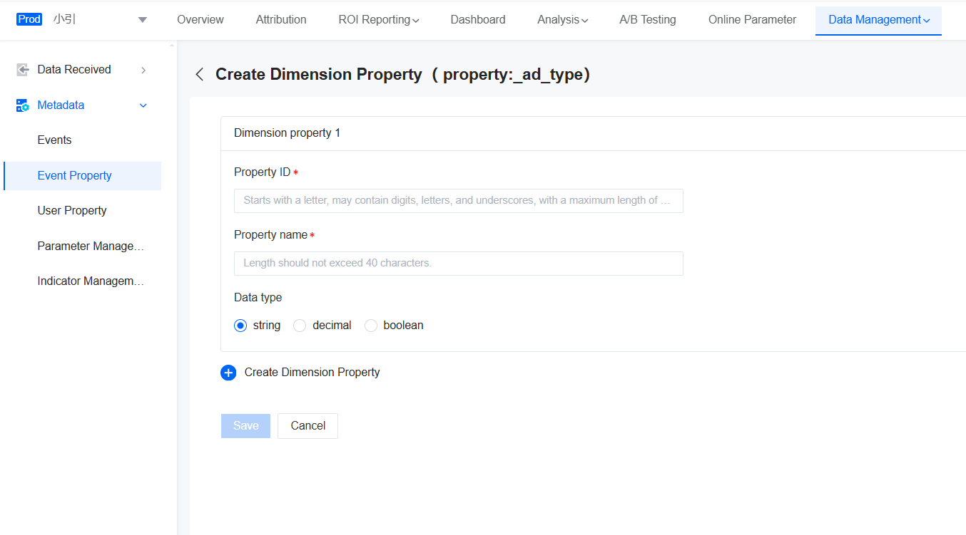Open the Data Management dropdown
The width and height of the screenshot is (966, 535).
[x=878, y=19]
